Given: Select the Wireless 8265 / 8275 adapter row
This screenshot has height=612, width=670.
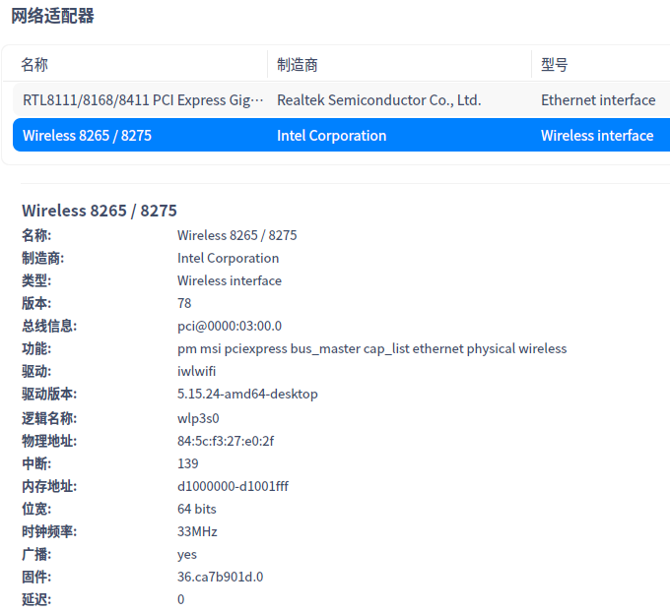Looking at the screenshot, I should point(342,135).
